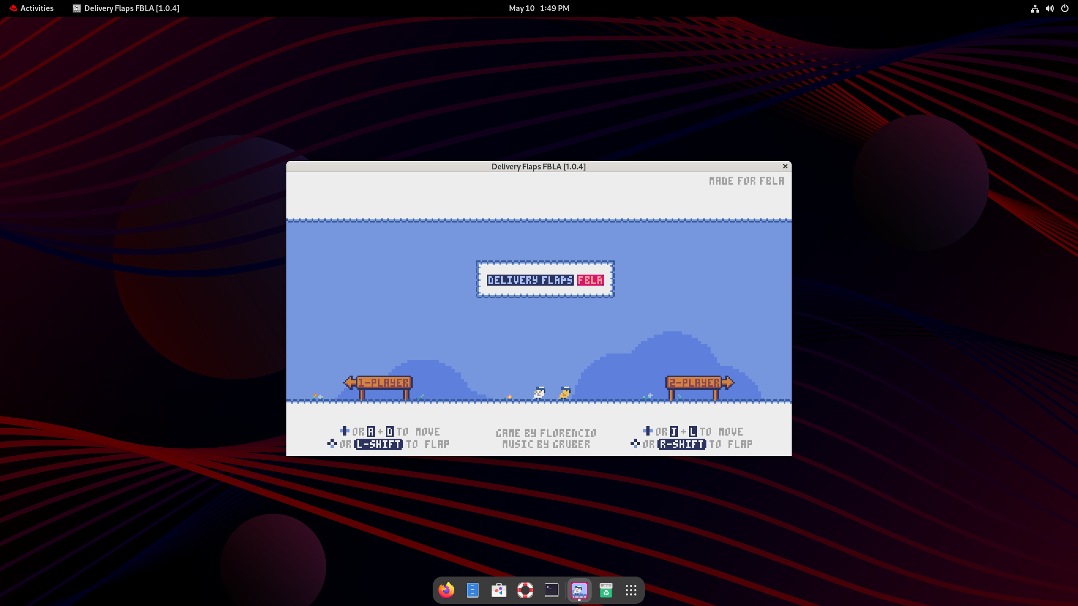Open the Help lifebuoy icon

tap(525, 590)
